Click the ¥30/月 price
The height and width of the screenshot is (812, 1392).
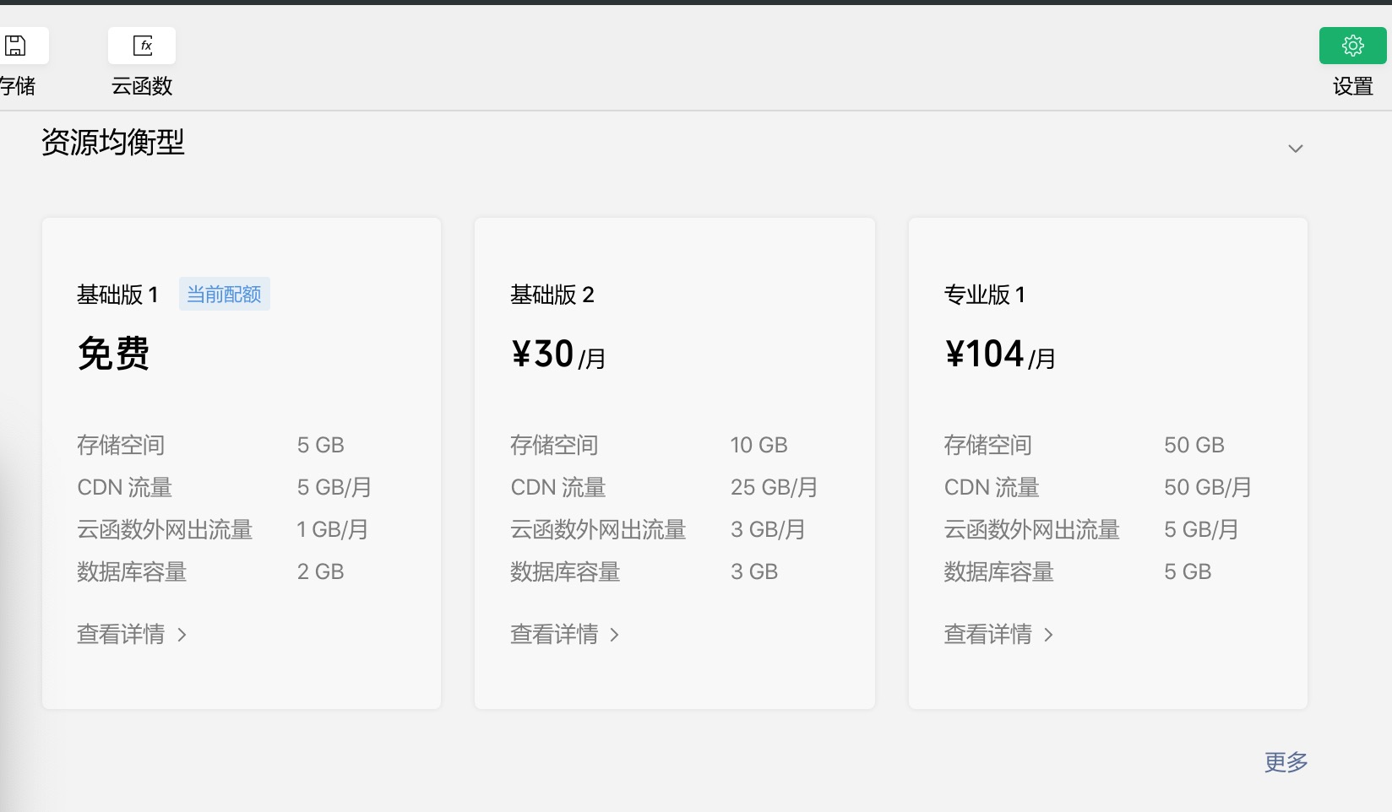click(558, 355)
